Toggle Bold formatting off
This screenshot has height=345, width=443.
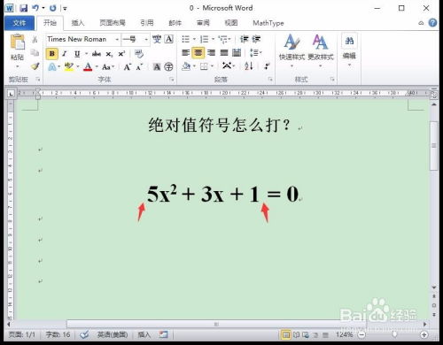point(52,54)
